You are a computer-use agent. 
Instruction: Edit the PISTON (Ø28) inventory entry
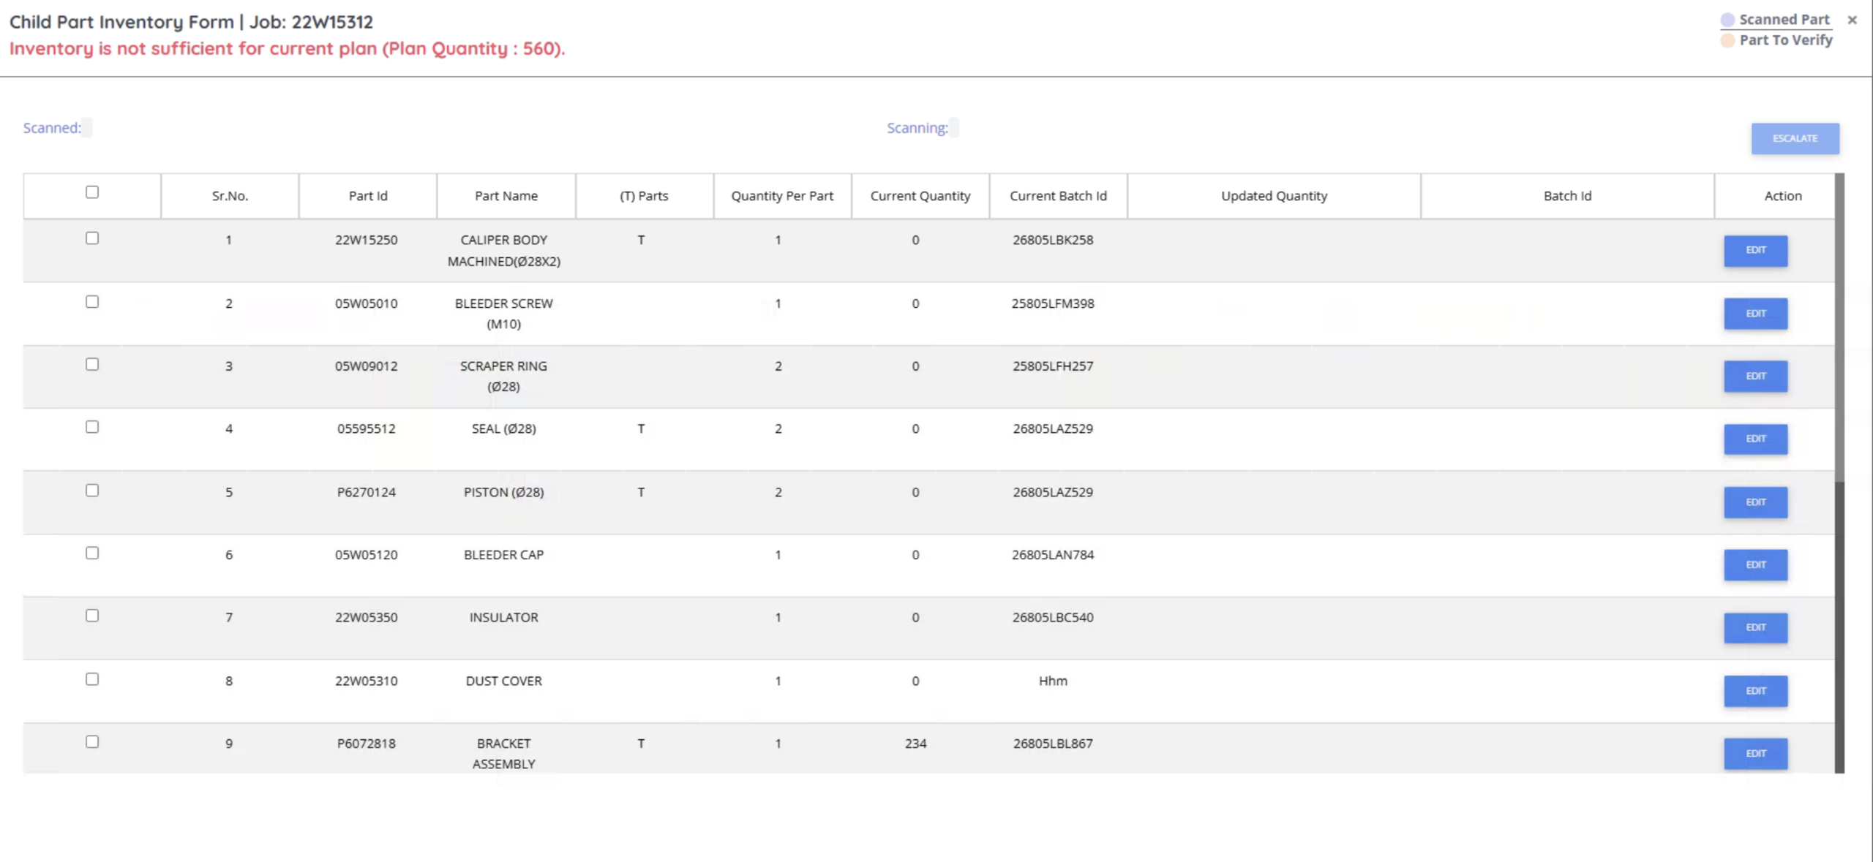(1755, 502)
